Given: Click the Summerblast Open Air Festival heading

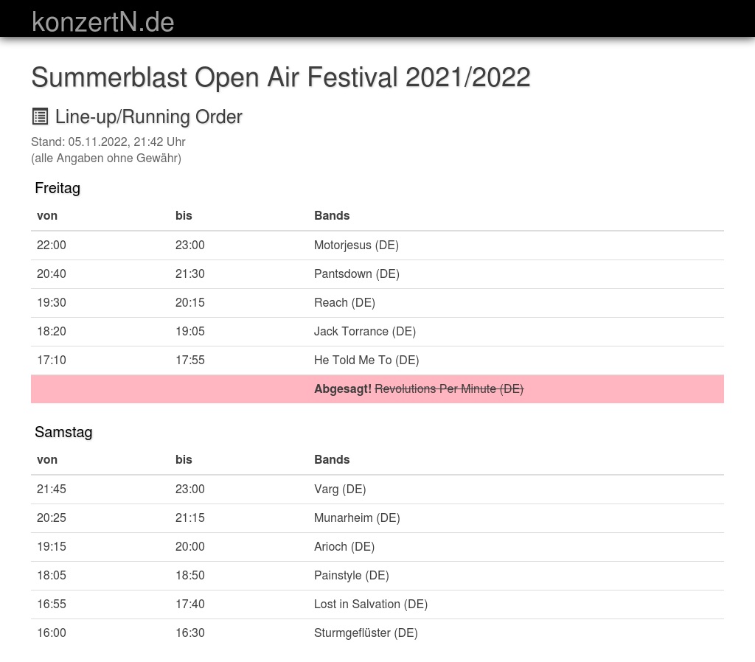Looking at the screenshot, I should click(x=280, y=77).
